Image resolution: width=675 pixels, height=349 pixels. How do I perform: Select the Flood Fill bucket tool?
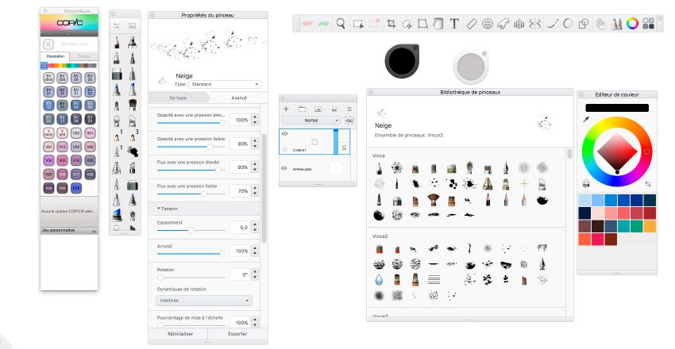click(x=438, y=24)
